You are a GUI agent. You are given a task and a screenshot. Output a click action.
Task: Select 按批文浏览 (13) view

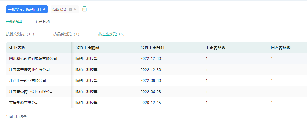pos(20,34)
